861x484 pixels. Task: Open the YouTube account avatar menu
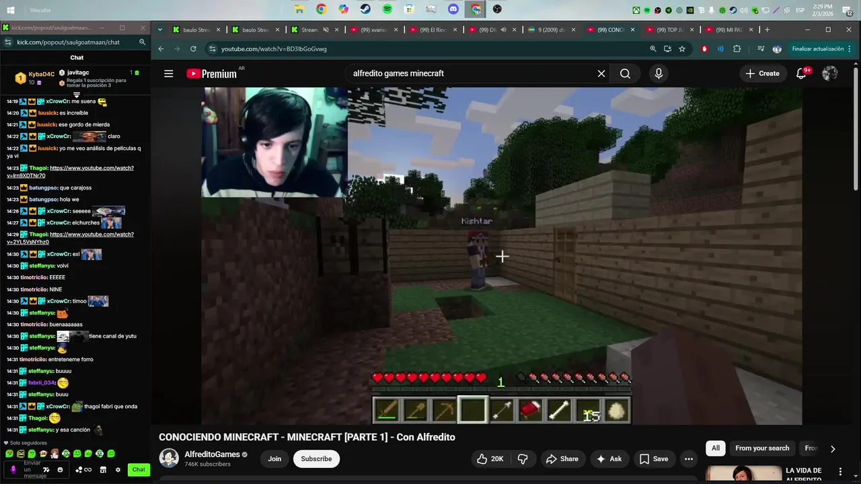click(830, 74)
